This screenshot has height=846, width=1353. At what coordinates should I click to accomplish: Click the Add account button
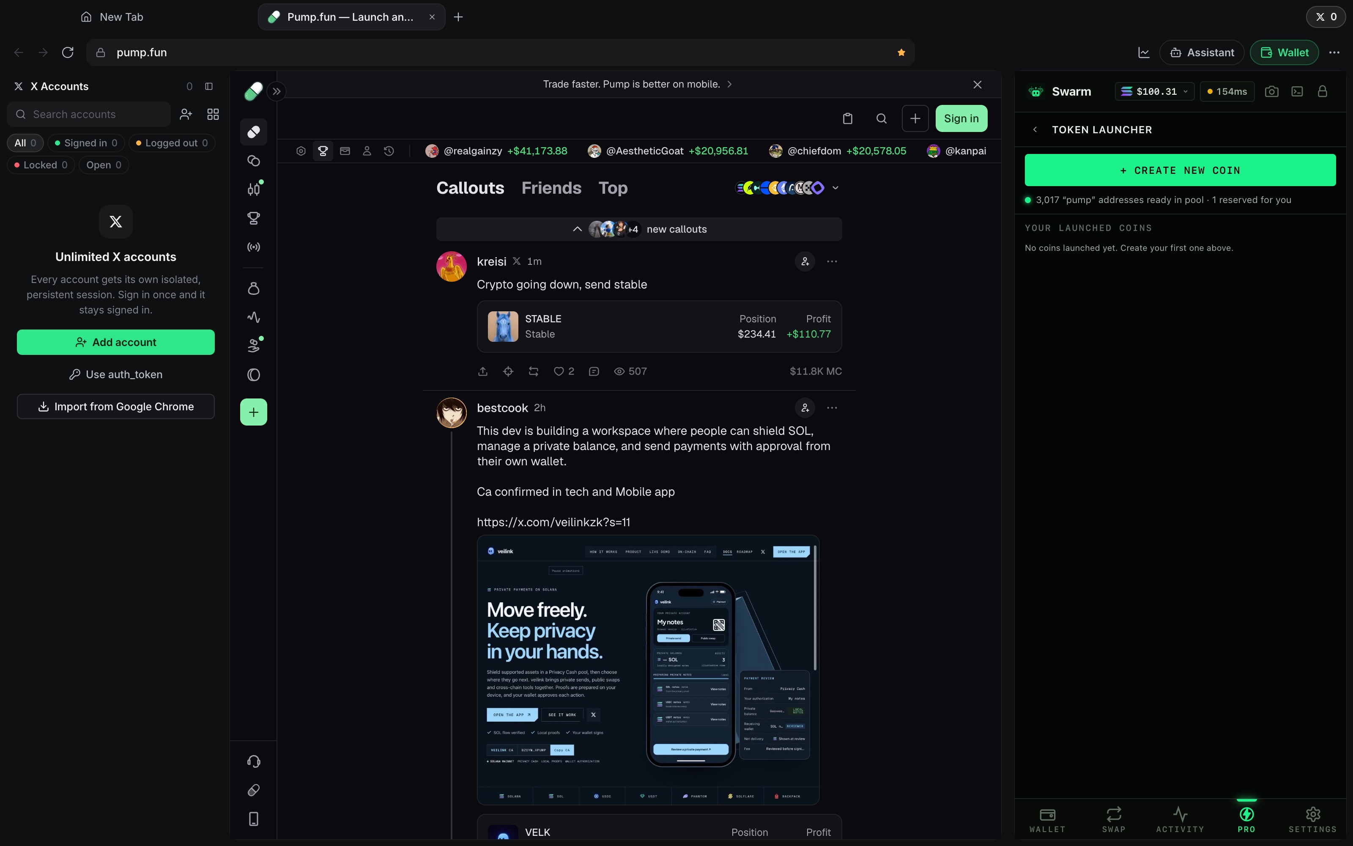(x=116, y=343)
